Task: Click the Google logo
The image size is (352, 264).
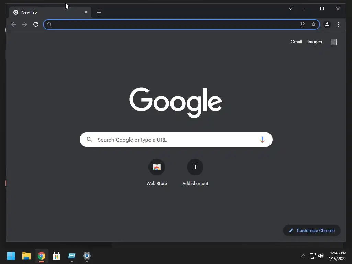Action: click(176, 102)
